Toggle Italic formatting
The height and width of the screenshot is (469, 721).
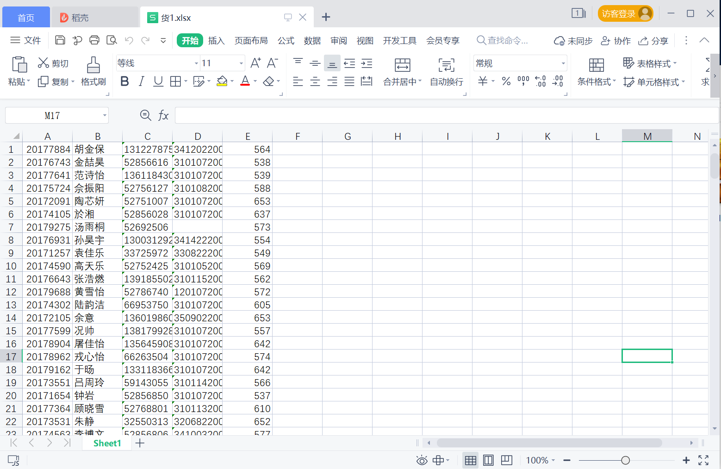[x=142, y=81]
